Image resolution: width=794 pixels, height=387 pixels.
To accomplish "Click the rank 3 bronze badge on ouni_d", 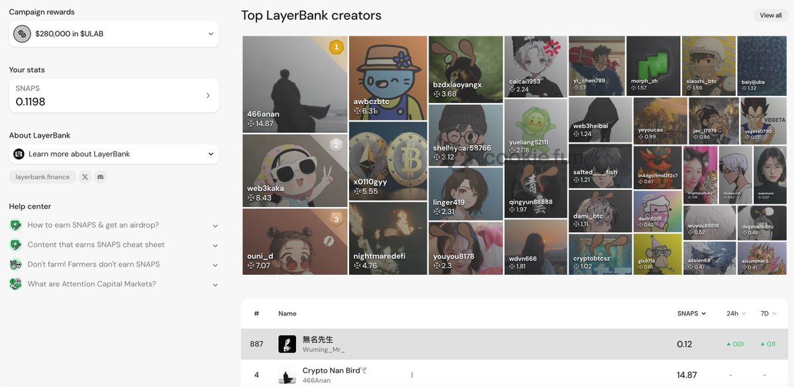I will [x=336, y=220].
